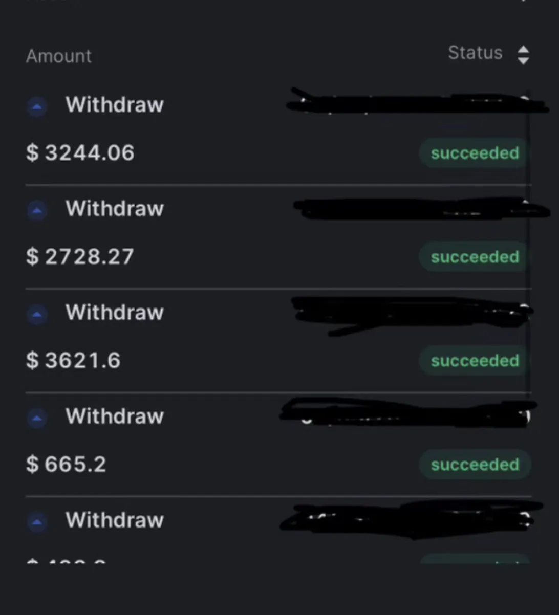The width and height of the screenshot is (559, 615).
Task: Sort by Status using the arrows icon
Action: pyautogui.click(x=523, y=55)
